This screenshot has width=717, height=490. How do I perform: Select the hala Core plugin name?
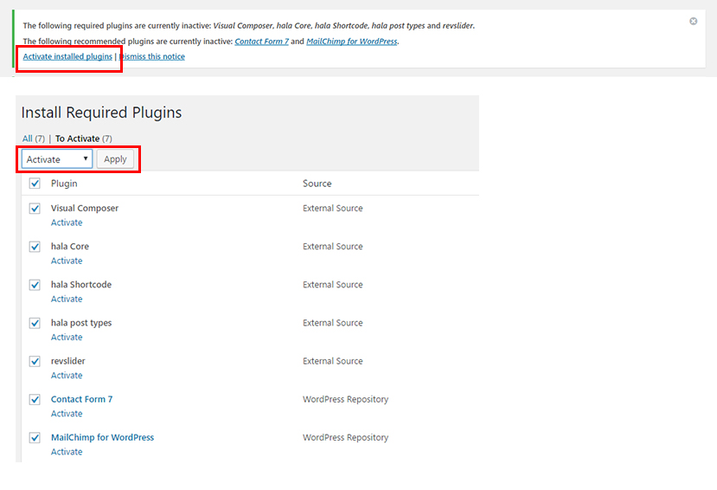pyautogui.click(x=70, y=246)
